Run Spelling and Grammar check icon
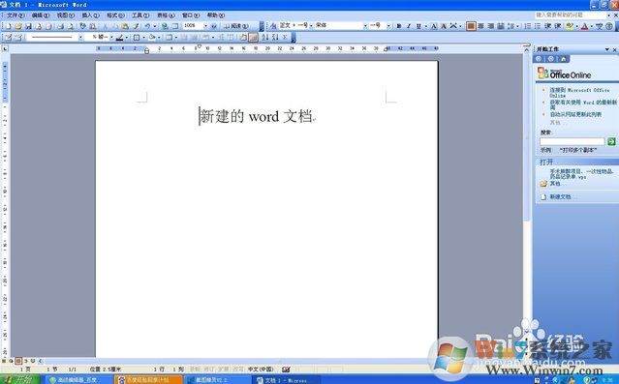The image size is (619, 384). click(83, 26)
